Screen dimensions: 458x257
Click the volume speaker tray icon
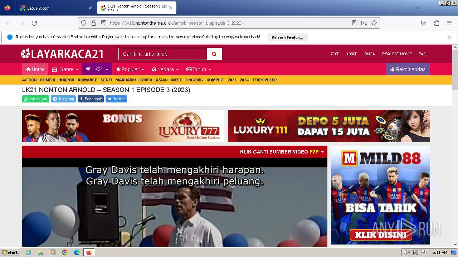(x=406, y=252)
